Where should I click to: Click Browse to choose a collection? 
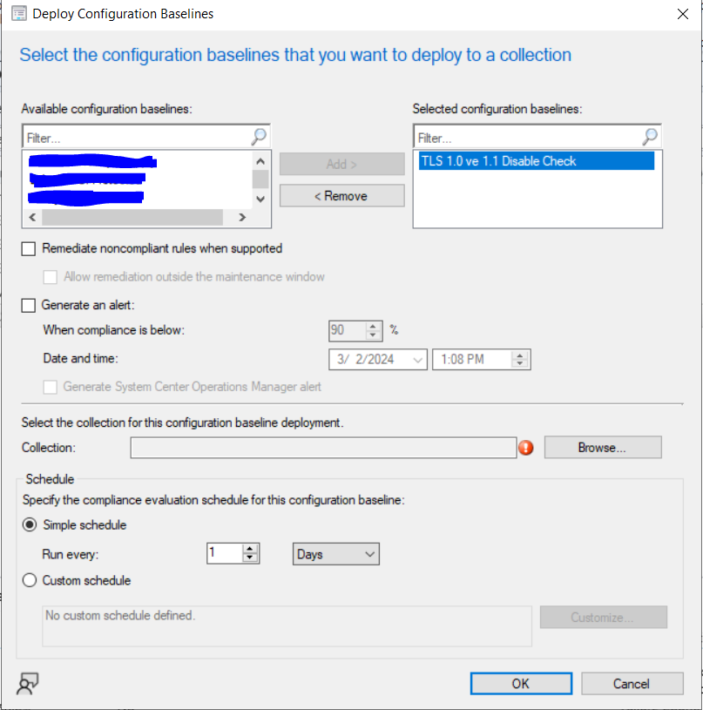point(602,448)
